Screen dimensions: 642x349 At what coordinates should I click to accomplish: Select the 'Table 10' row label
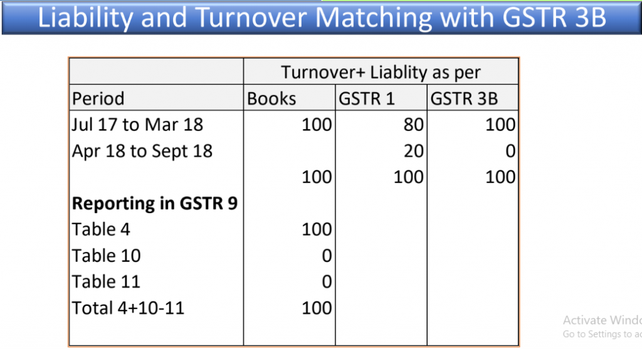coord(106,256)
